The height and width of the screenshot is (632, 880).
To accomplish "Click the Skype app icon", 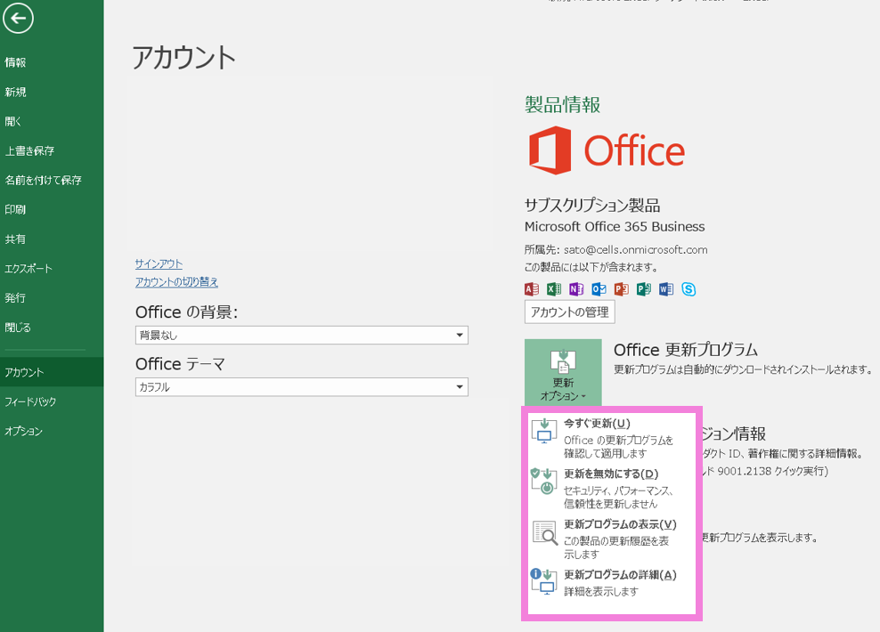I will tap(689, 289).
